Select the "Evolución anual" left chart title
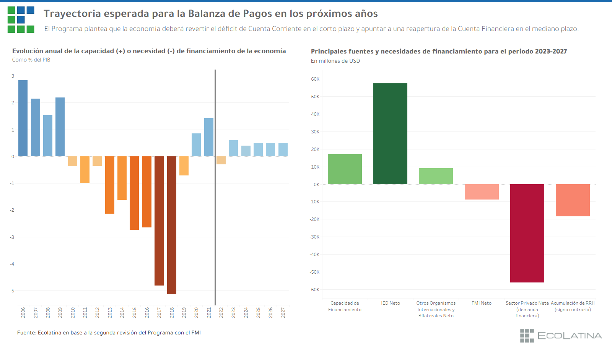The height and width of the screenshot is (344, 612). pos(149,51)
